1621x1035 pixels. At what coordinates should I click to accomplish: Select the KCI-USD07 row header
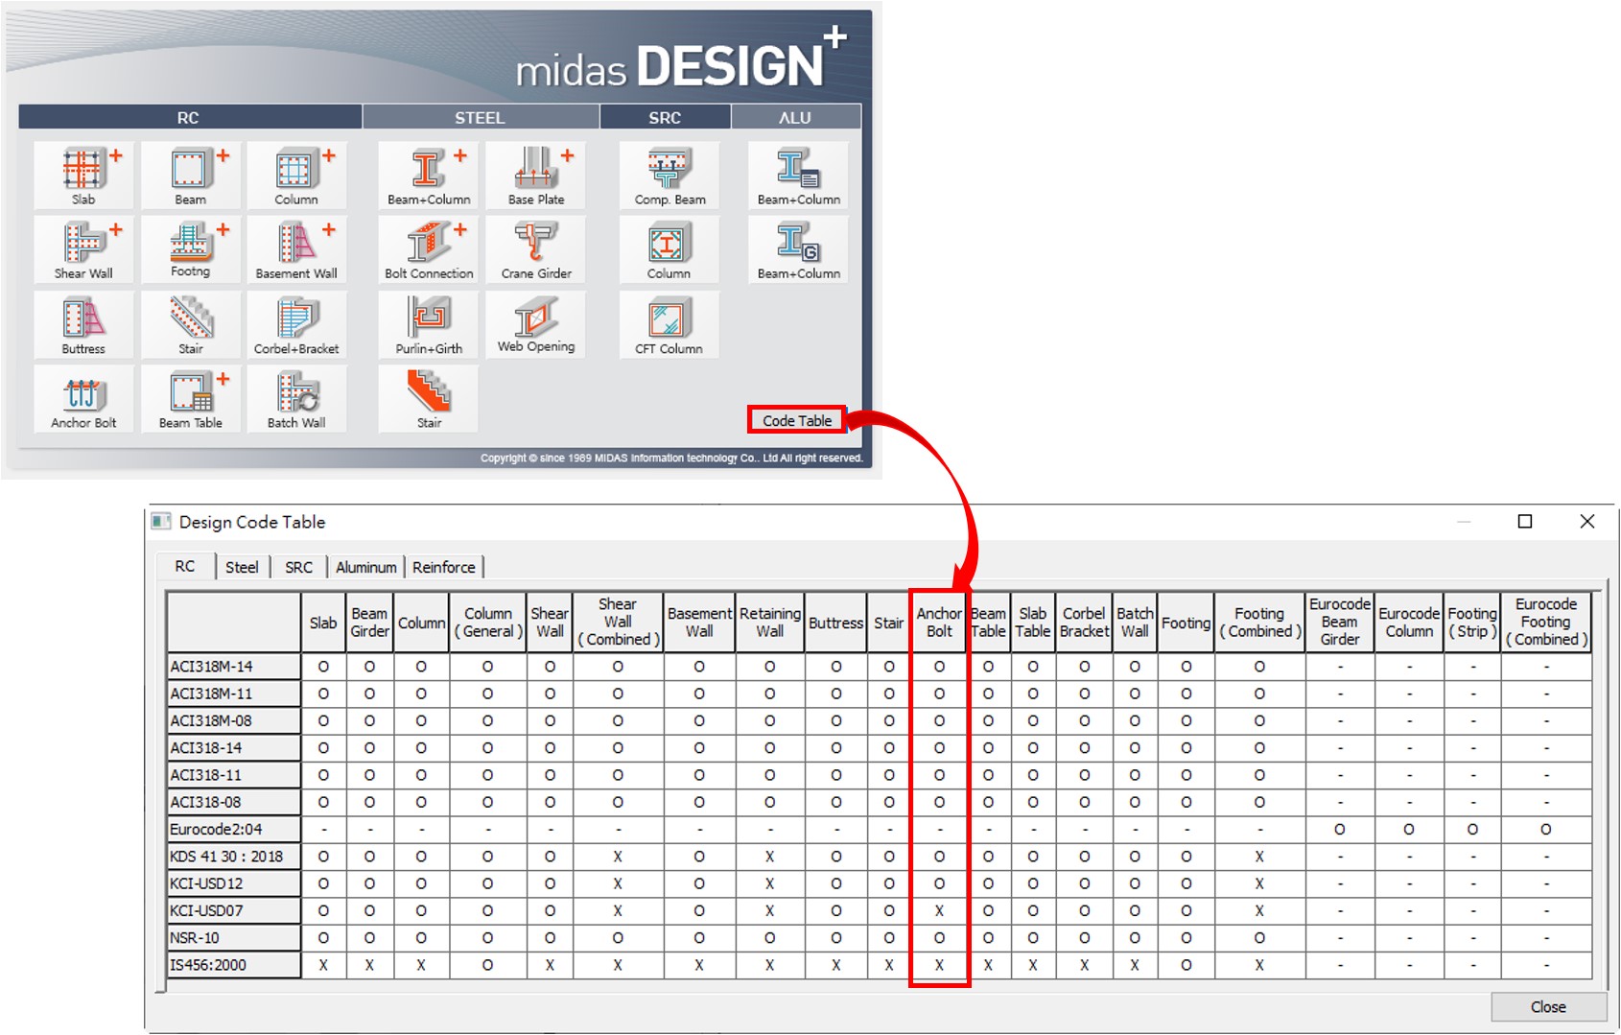(x=234, y=910)
